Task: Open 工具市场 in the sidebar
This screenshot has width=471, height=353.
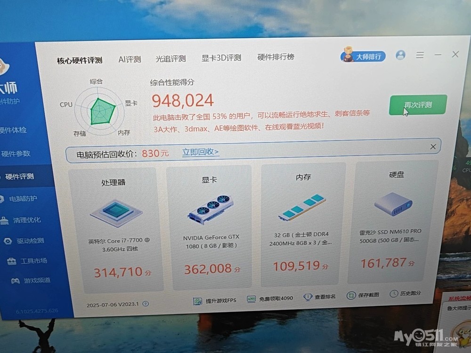Action: (33, 261)
